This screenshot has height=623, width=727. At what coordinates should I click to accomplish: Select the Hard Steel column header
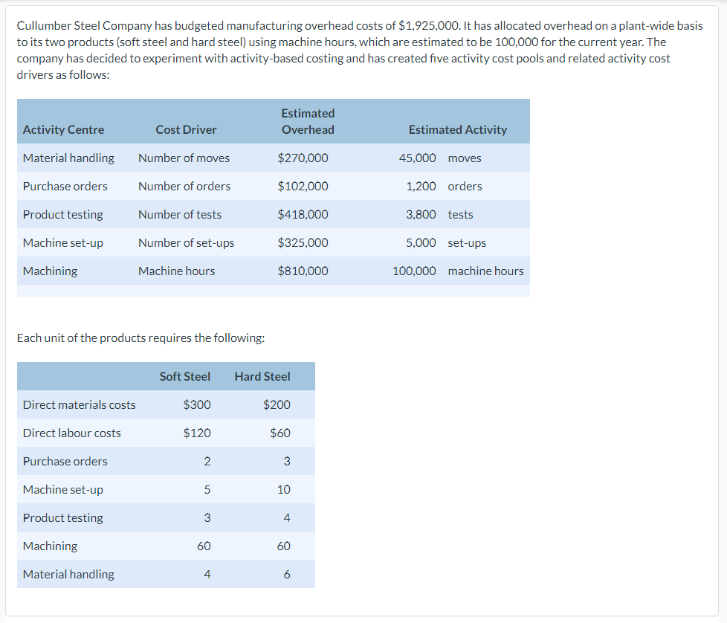click(x=262, y=376)
